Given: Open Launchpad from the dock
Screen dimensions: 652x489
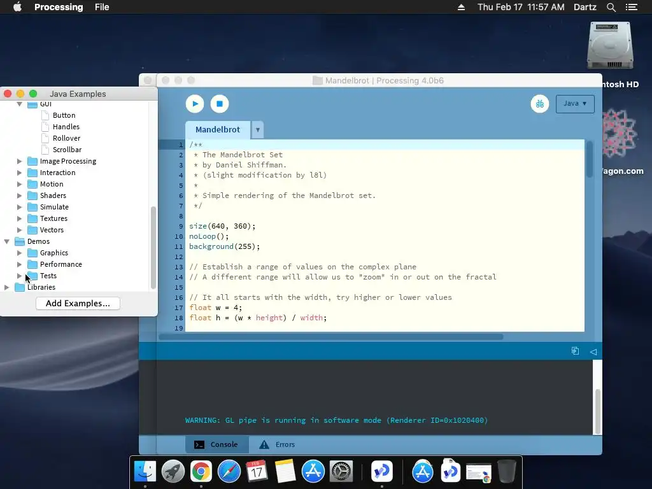Looking at the screenshot, I should (173, 472).
